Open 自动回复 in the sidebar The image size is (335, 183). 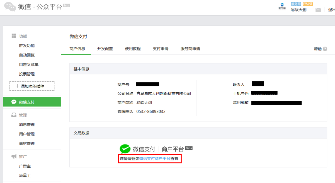(27, 55)
